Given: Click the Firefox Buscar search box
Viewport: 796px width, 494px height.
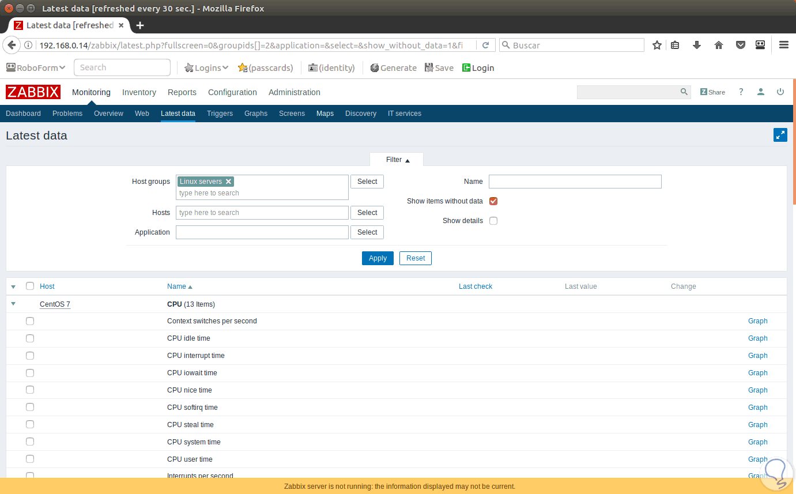Looking at the screenshot, I should point(572,45).
